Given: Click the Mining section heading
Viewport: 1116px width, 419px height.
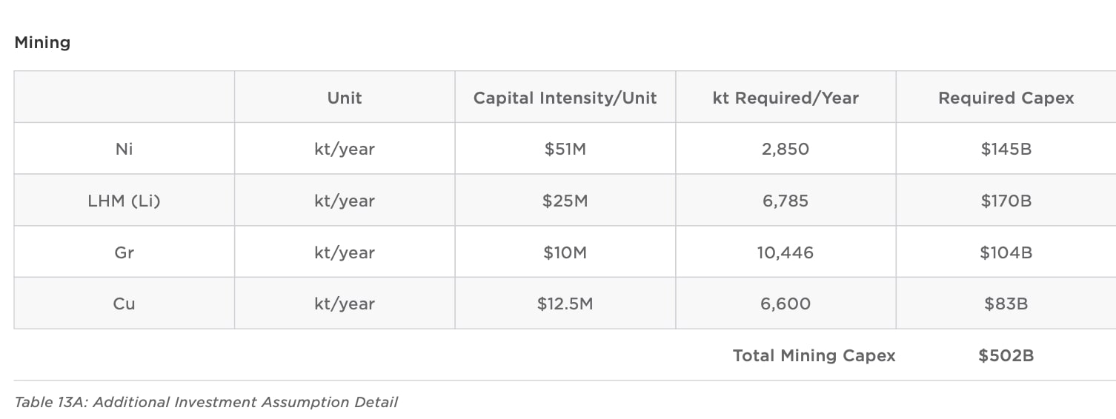Looking at the screenshot, I should [42, 43].
